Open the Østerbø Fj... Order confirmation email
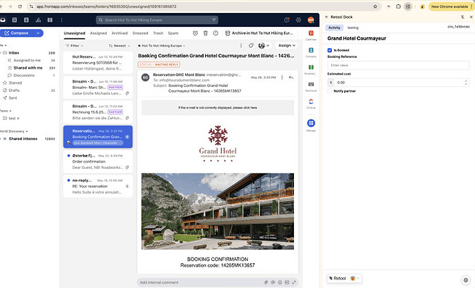 click(x=98, y=162)
